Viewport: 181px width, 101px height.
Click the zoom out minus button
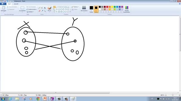click(x=166, y=95)
